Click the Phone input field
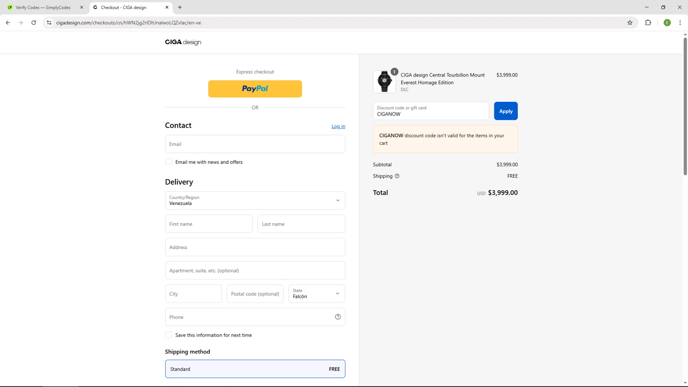 (255, 317)
